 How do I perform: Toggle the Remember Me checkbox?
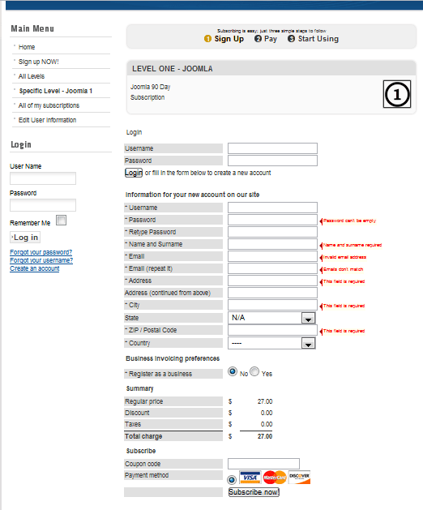pos(61,221)
